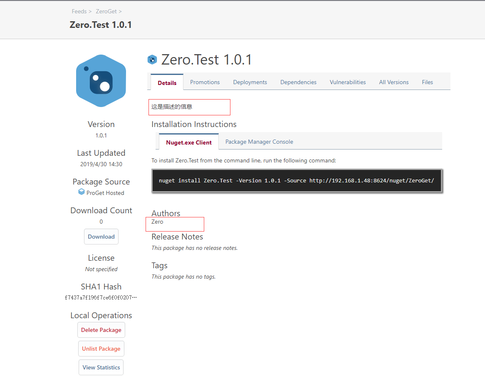Click the large Zero.Test package logo
The image size is (485, 379).
pos(101,81)
